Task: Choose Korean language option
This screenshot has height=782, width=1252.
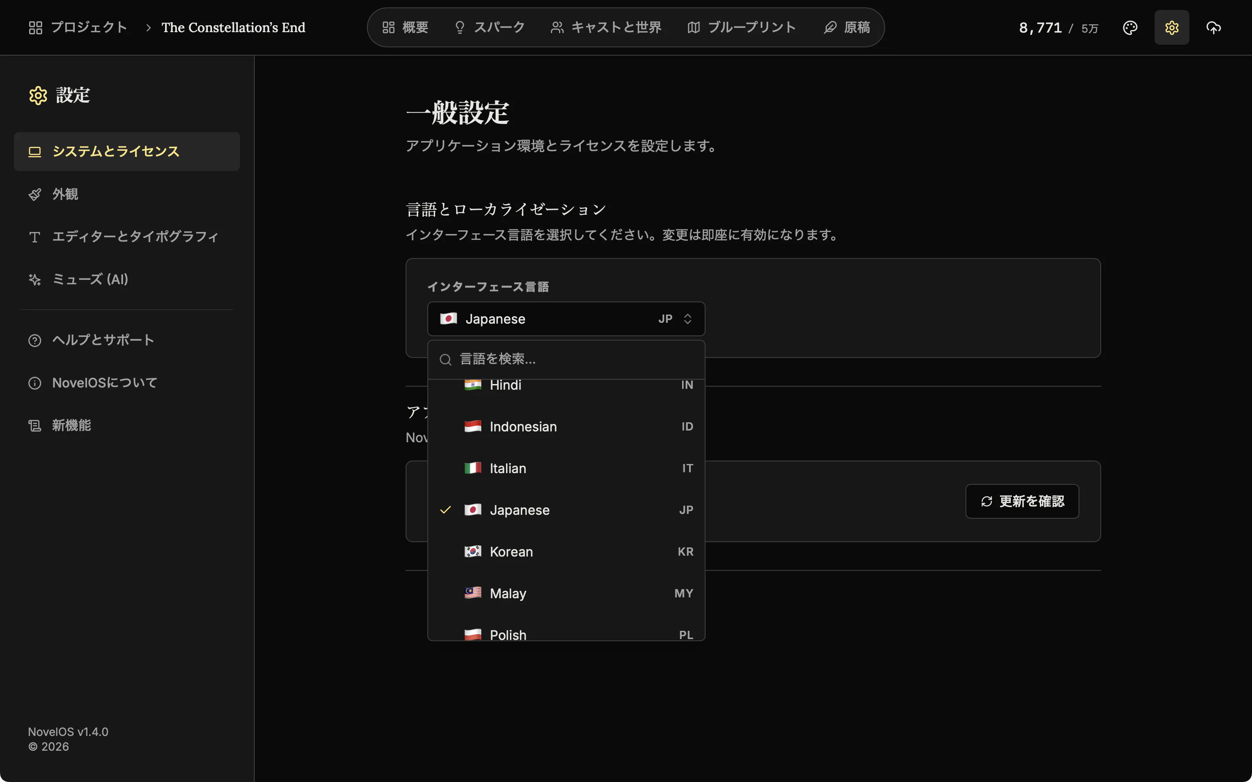Action: click(x=566, y=552)
